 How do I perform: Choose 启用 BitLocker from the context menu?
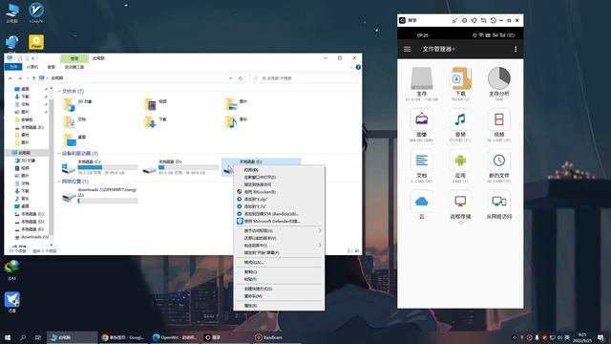coord(279,192)
